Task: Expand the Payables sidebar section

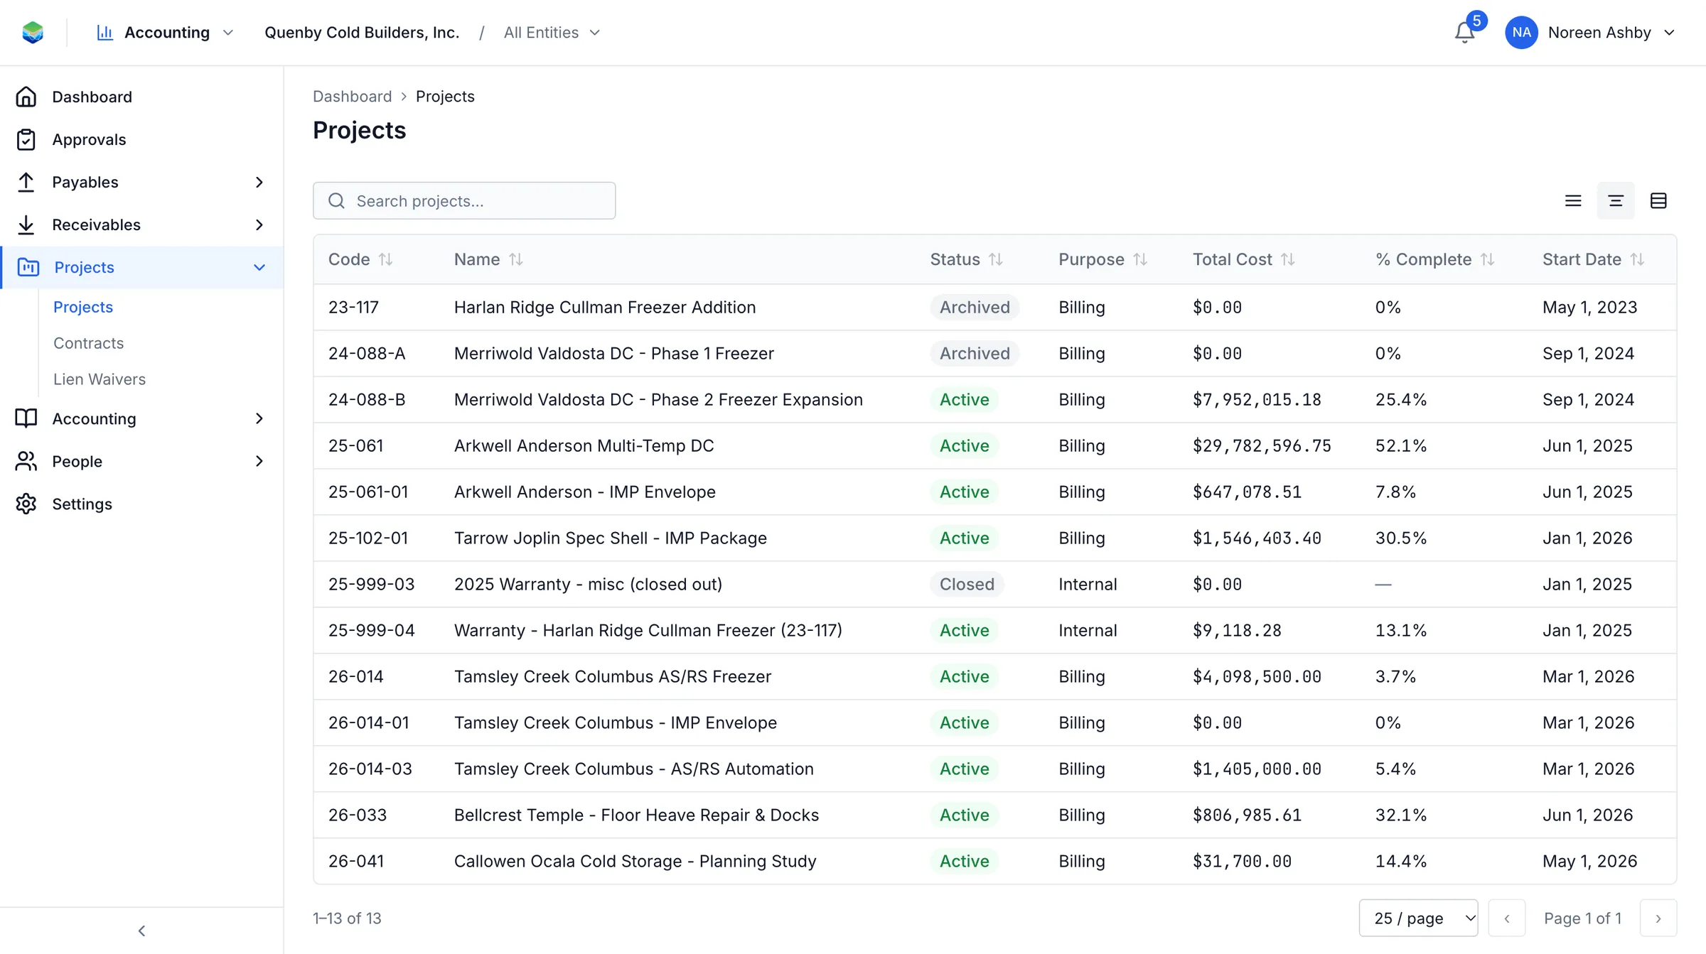Action: [259, 182]
